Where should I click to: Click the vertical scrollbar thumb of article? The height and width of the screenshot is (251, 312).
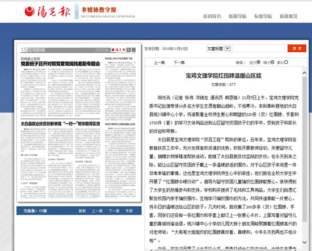pos(305,149)
